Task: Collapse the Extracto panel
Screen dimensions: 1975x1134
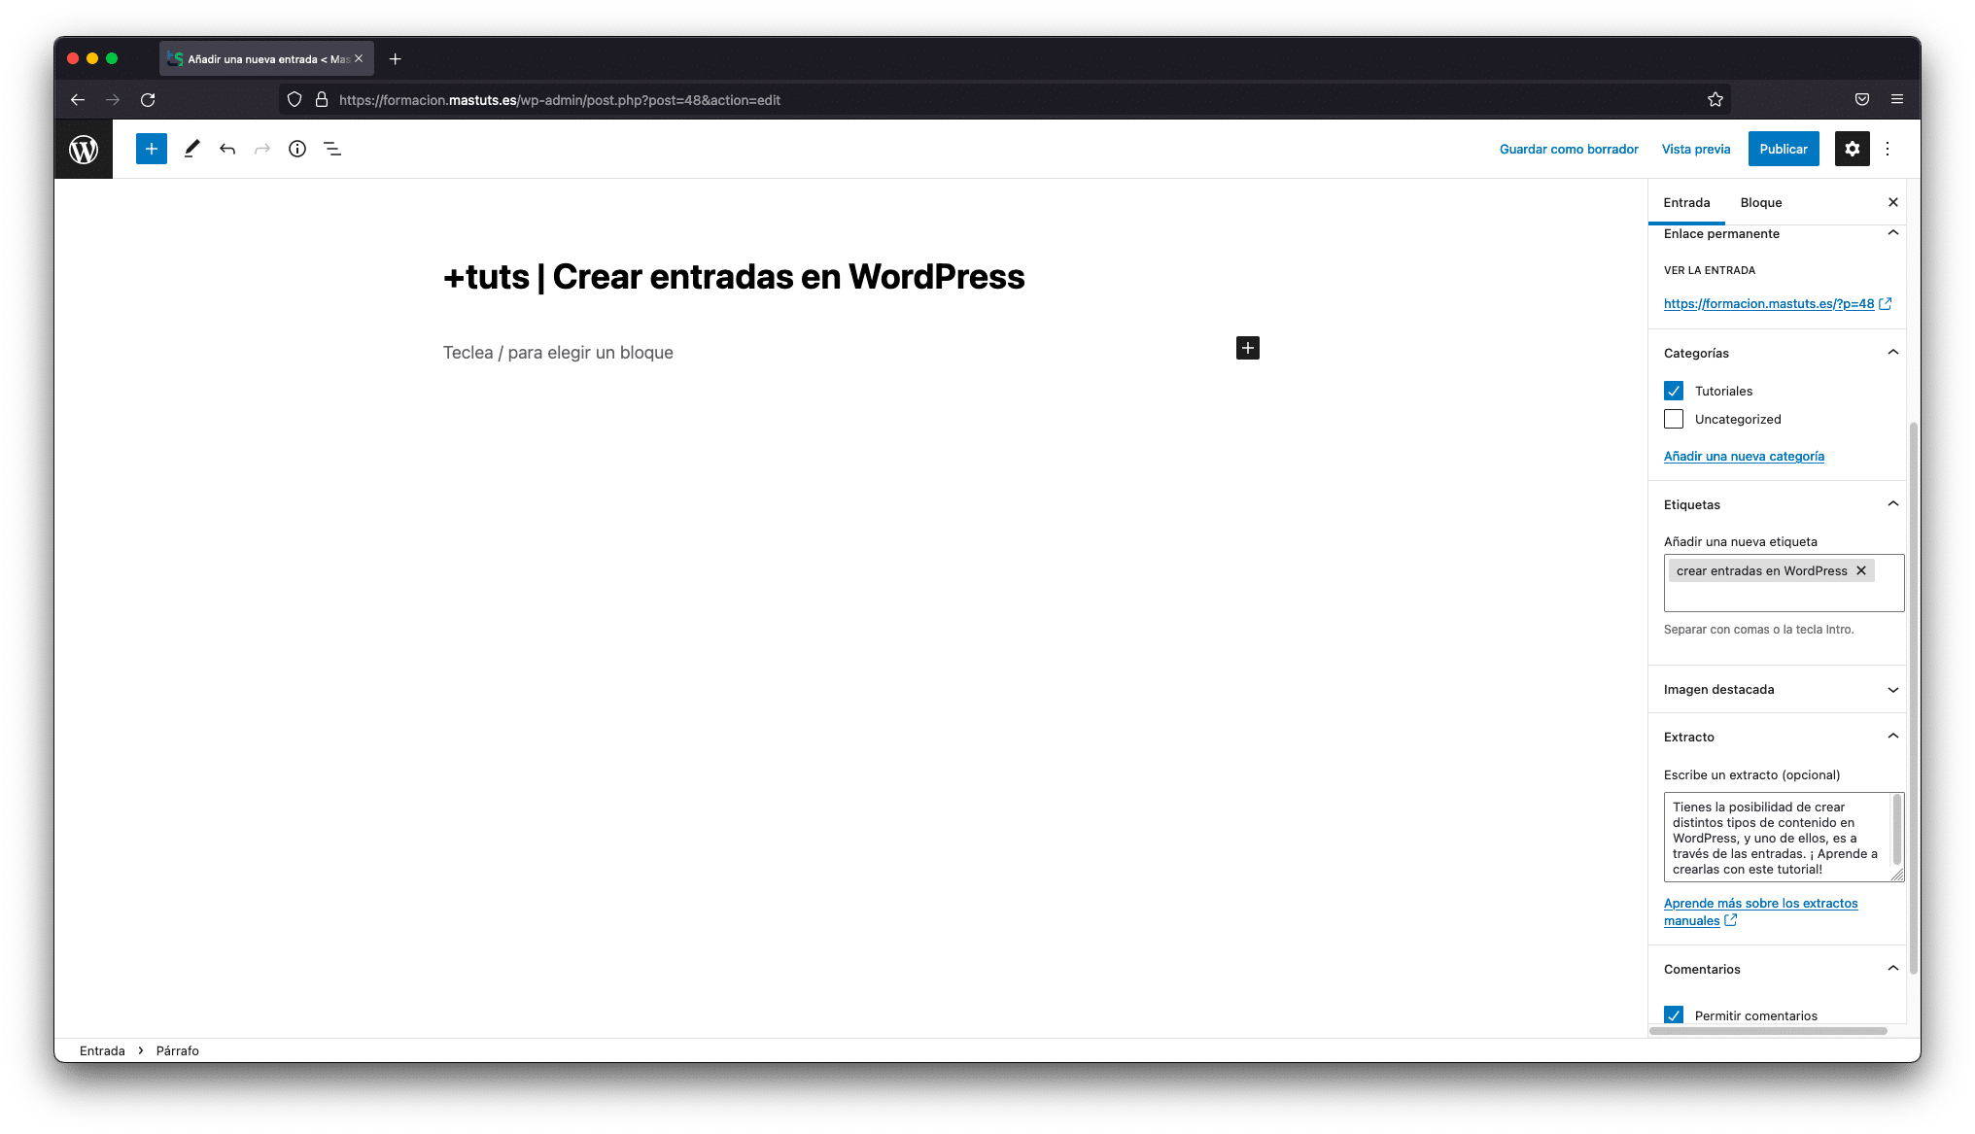Action: pos(1892,737)
